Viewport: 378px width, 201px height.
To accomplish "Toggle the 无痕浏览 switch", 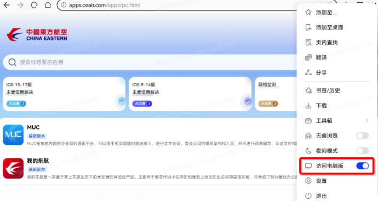I will (x=363, y=135).
